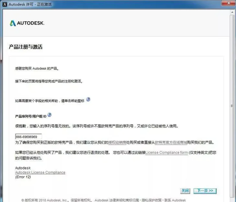Click the 版权所有 2018 Autodesk, Inc. text

[x=44, y=200]
